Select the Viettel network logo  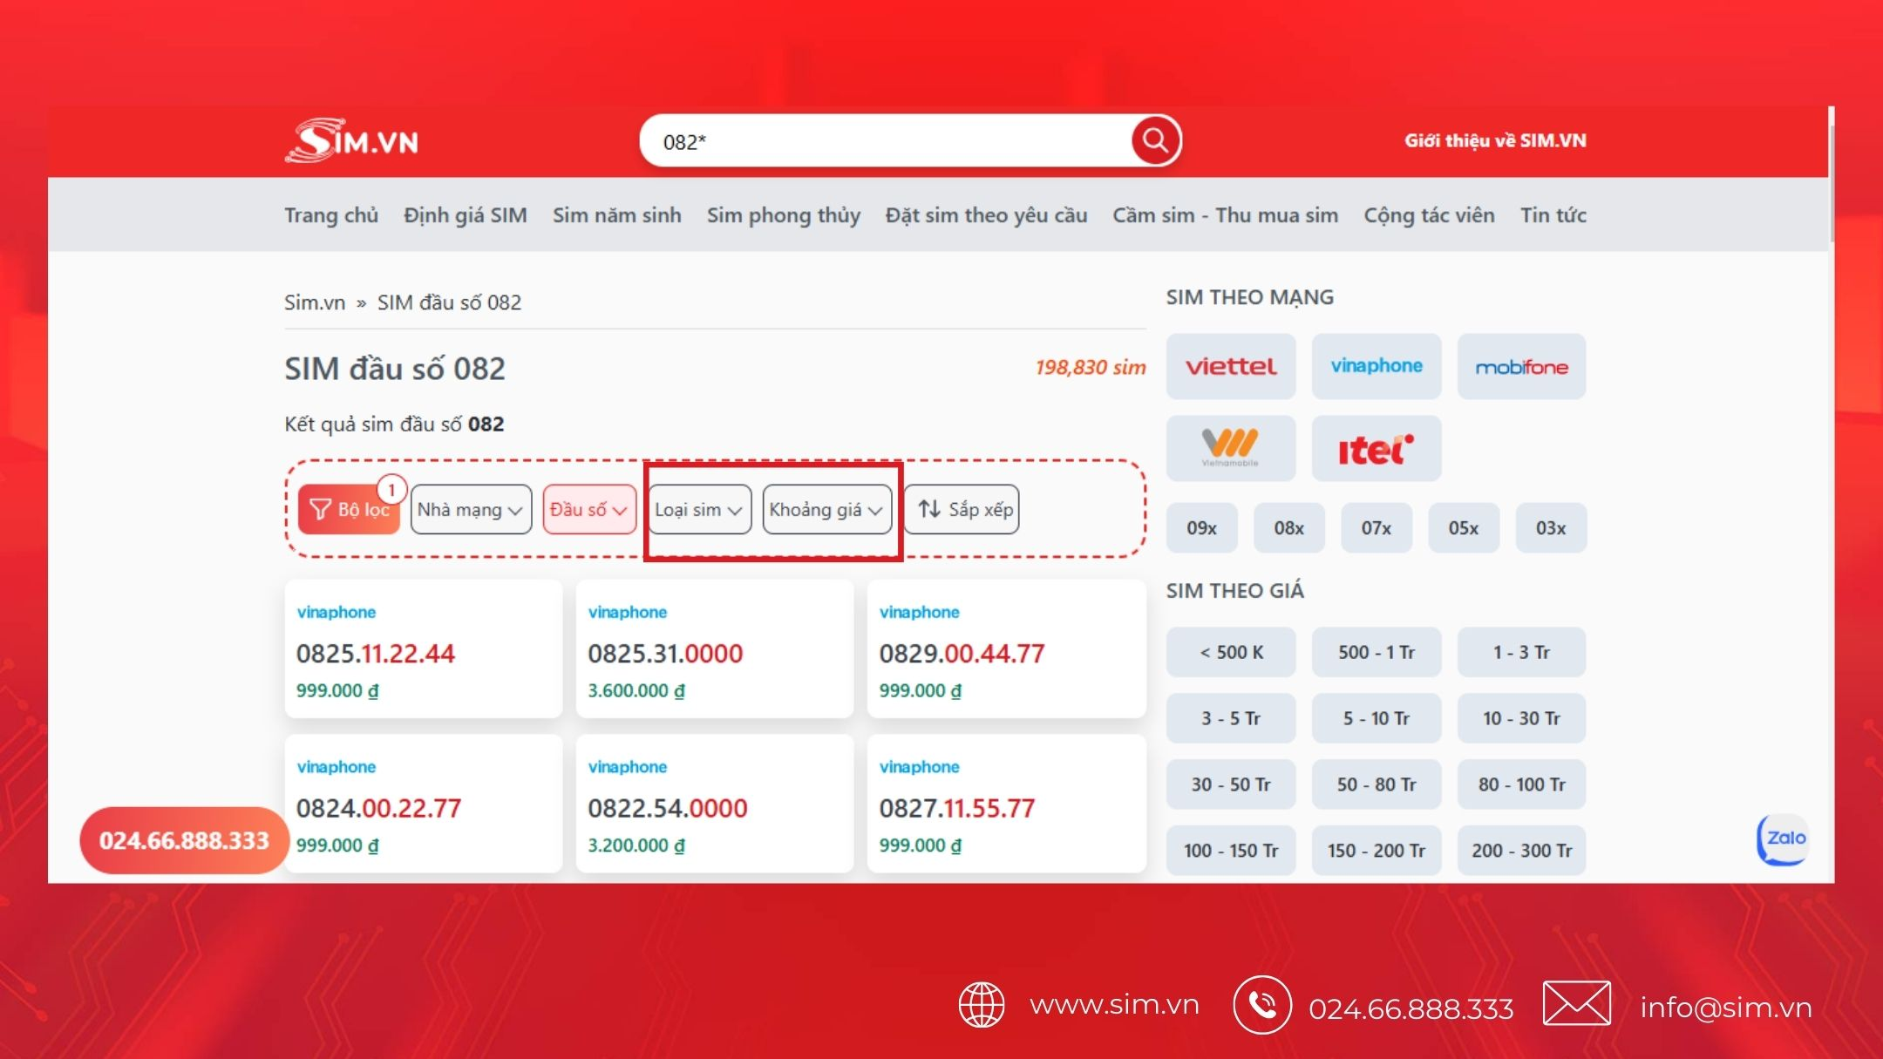click(1230, 366)
